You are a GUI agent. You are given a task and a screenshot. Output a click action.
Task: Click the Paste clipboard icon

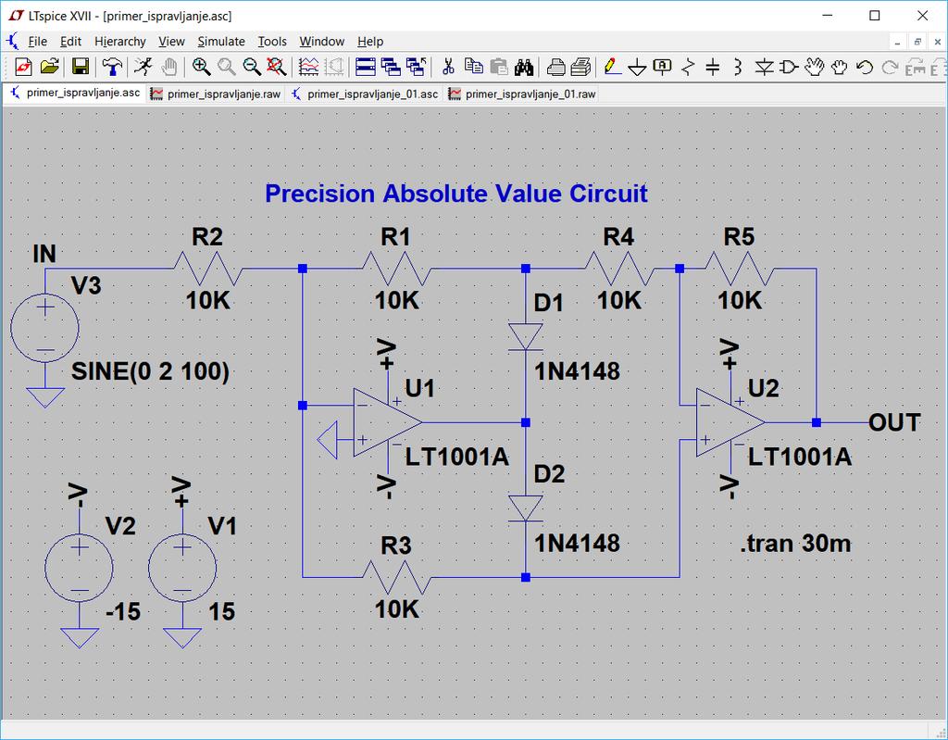tap(499, 67)
